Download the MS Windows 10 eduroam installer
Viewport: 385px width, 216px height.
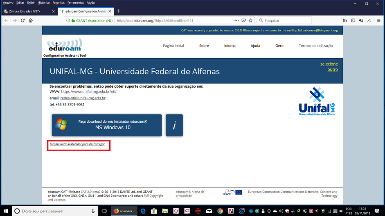pyautogui.click(x=107, y=125)
